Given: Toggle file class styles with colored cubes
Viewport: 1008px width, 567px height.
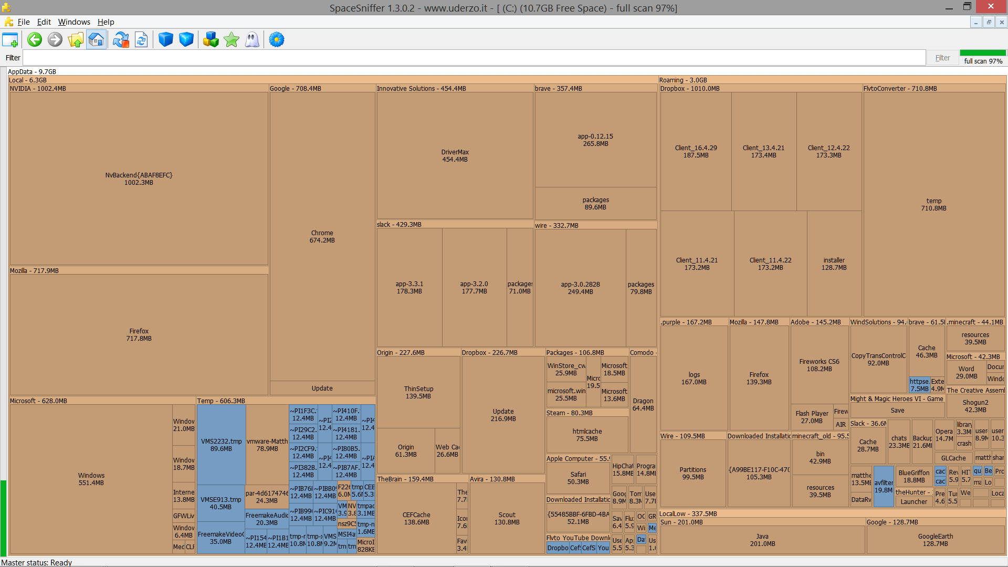Looking at the screenshot, I should click(x=211, y=40).
